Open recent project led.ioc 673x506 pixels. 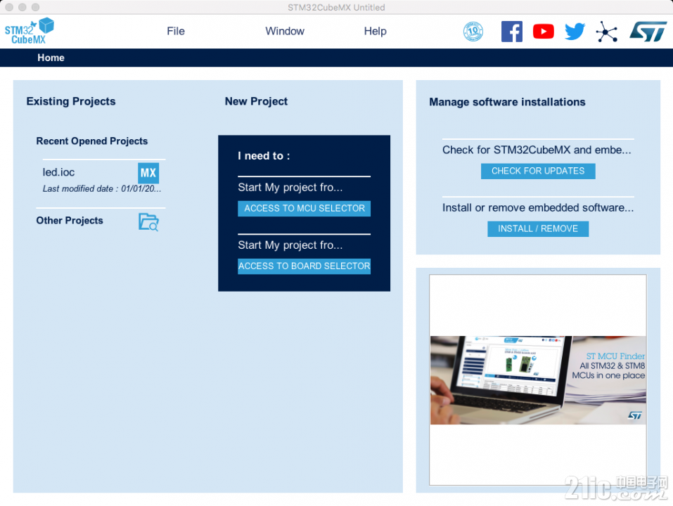pos(58,172)
